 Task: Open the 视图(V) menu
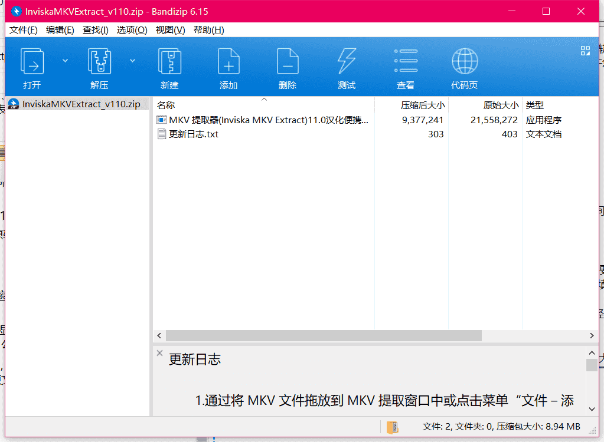click(x=170, y=30)
